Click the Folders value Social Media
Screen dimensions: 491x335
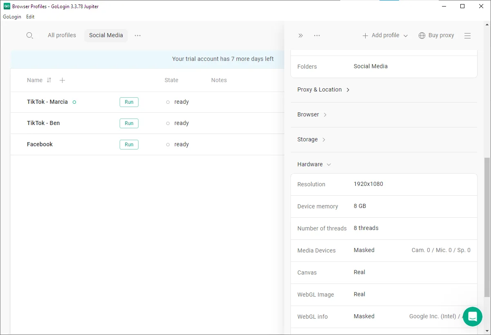[x=370, y=67]
